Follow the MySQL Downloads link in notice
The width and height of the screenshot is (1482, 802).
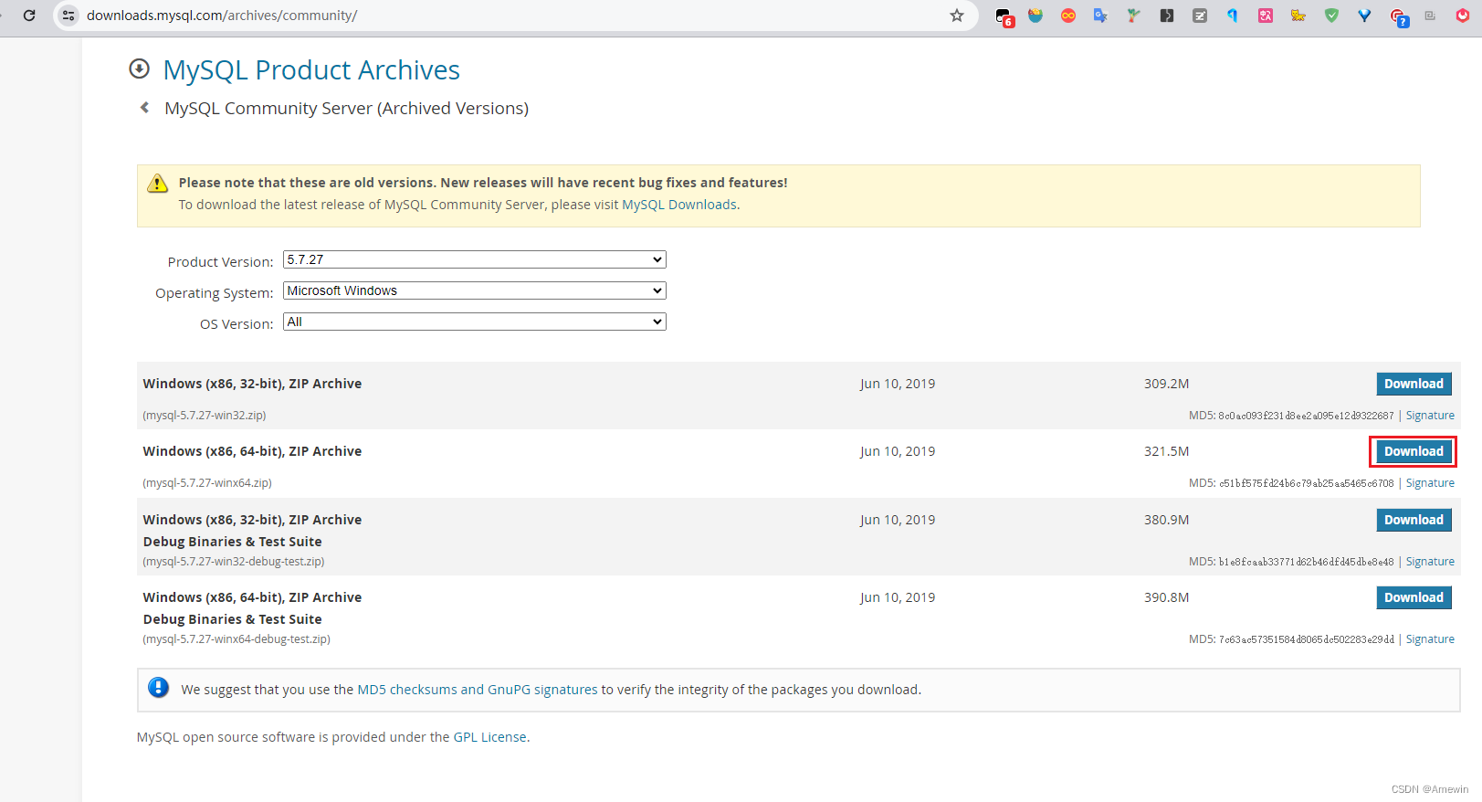[x=679, y=205]
